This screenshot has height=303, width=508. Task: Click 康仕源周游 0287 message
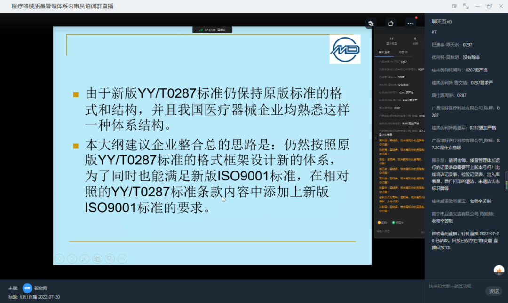point(449,95)
